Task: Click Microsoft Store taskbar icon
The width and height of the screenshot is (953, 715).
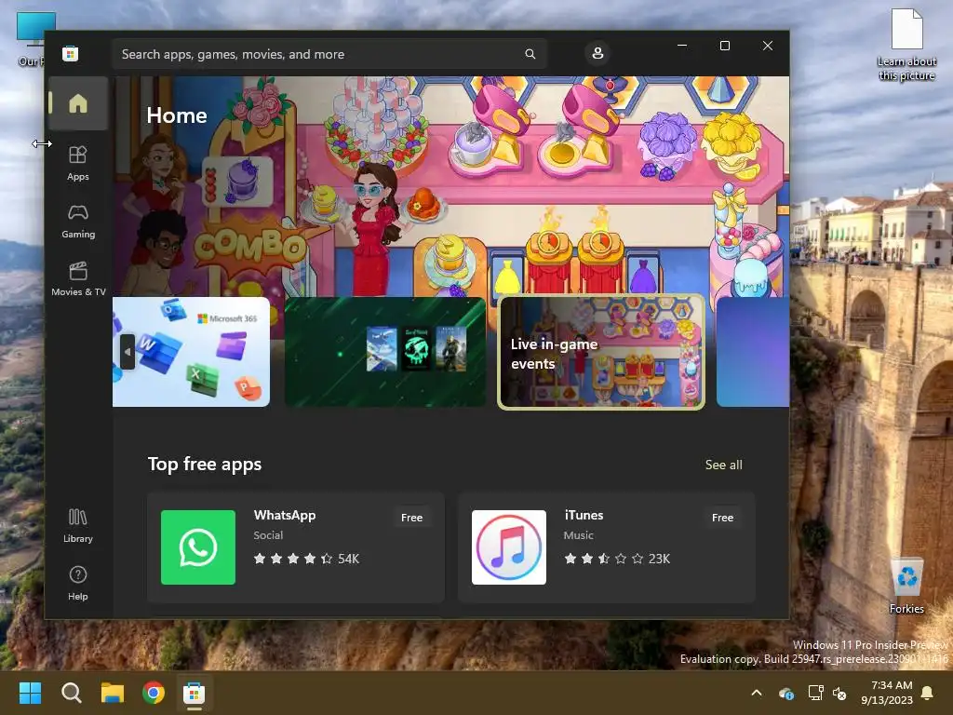Action: (x=194, y=693)
